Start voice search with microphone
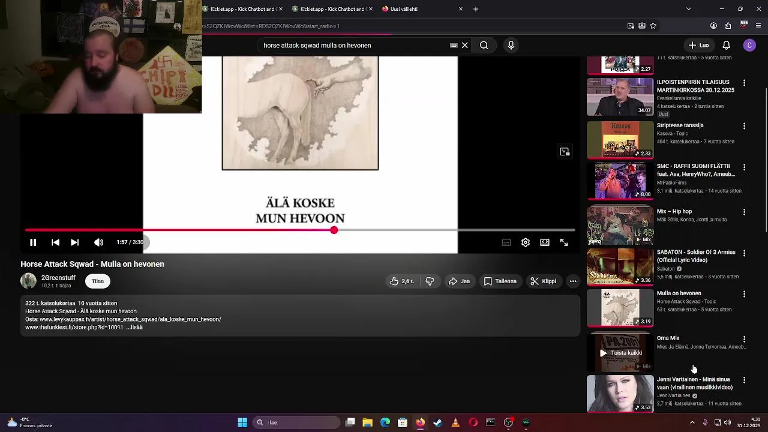 511,45
